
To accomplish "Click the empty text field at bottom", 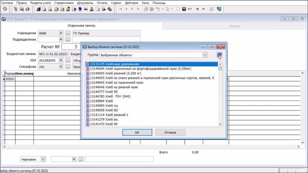I will [x=119, y=159].
